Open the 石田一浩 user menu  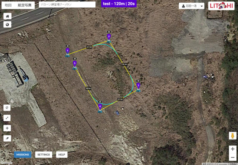[x=189, y=6]
